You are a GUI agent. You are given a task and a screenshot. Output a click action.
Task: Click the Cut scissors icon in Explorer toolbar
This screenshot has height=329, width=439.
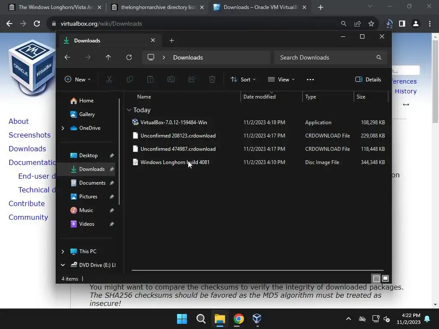109,79
